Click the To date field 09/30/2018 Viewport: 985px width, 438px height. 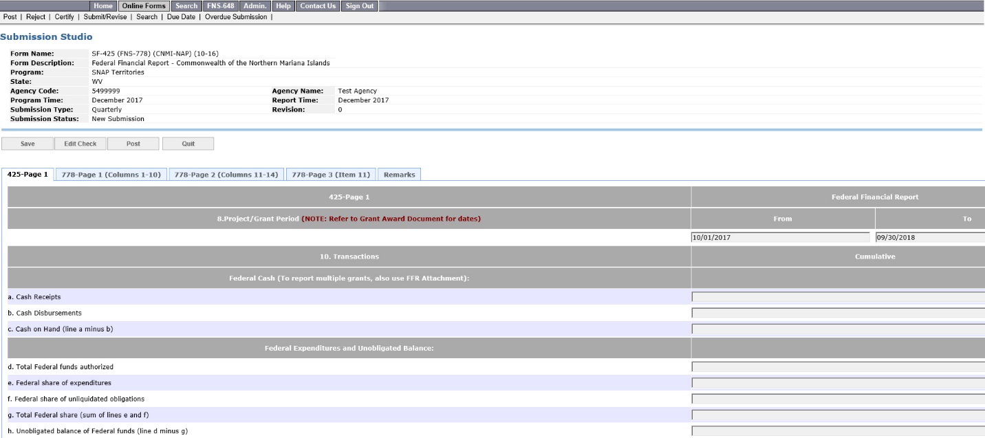[x=930, y=238]
